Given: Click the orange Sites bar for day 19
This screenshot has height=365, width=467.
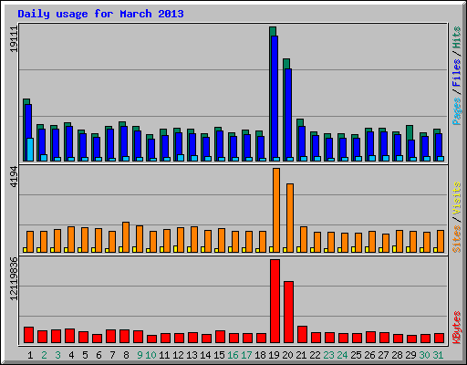Looking at the screenshot, I should click(x=276, y=210).
